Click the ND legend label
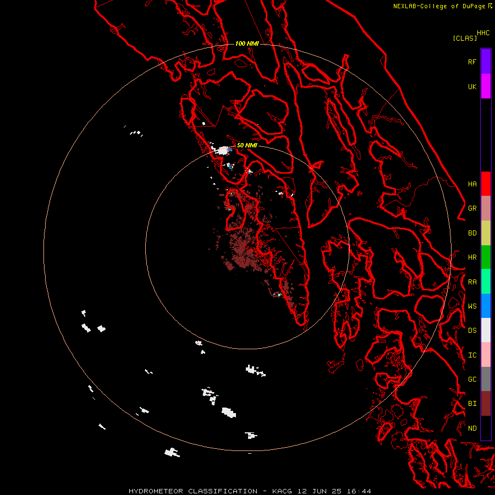Screen dimensions: 495x495 click(x=472, y=428)
